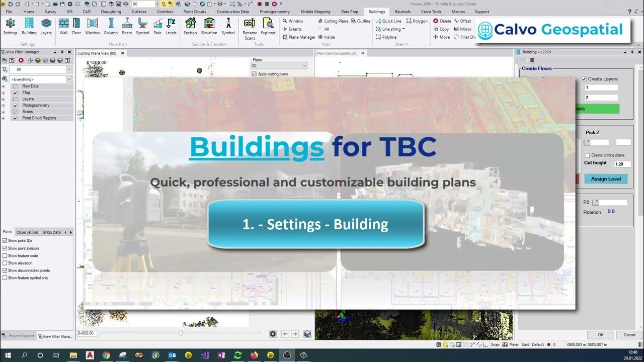
Task: Toggle the Flag checkbox
Action: pos(16,93)
